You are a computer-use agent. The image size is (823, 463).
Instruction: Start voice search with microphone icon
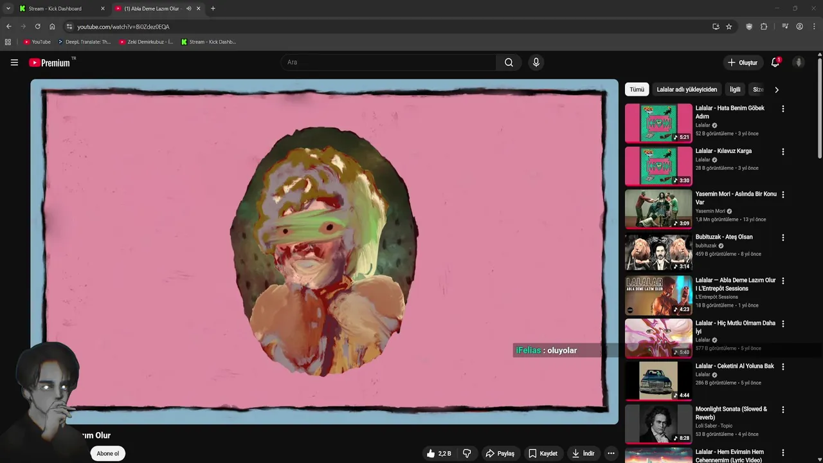click(536, 62)
